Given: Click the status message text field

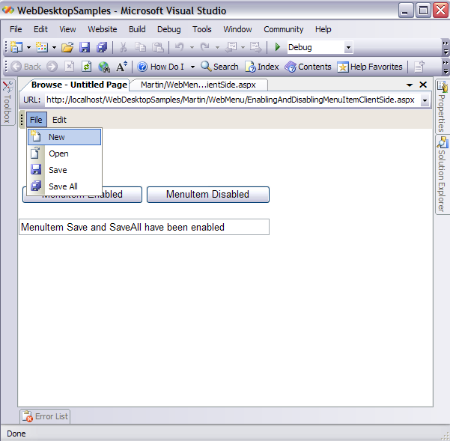Looking at the screenshot, I should pyautogui.click(x=144, y=227).
